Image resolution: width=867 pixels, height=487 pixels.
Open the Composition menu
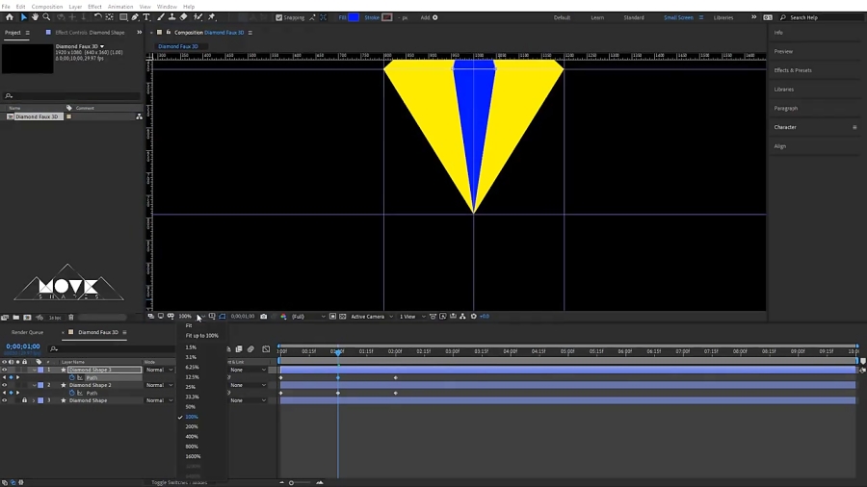click(47, 7)
